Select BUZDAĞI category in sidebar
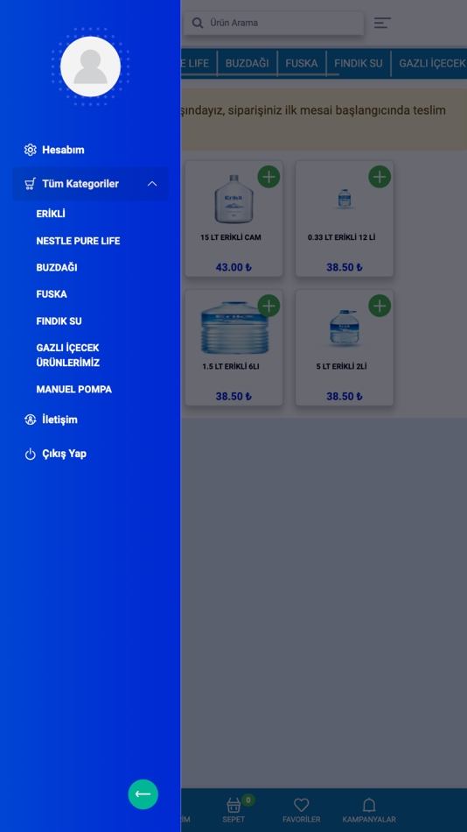467x832 pixels. point(57,267)
